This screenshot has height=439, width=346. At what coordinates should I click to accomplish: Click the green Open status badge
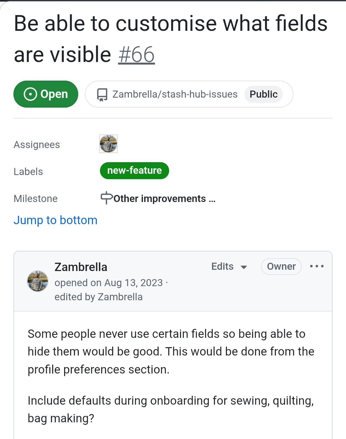pos(46,94)
